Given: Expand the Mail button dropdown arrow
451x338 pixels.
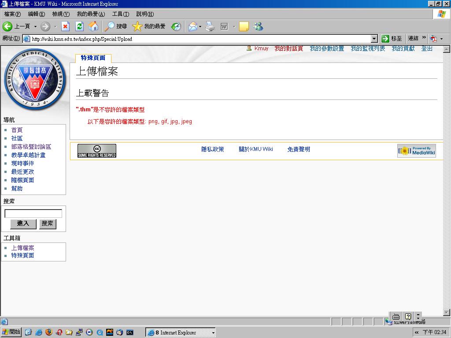Looking at the screenshot, I should pos(200,26).
